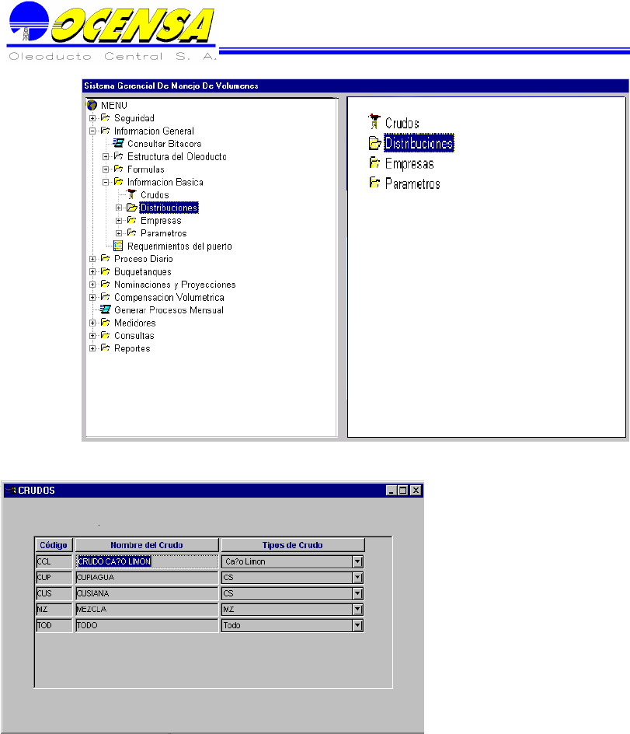Click the Nominaciones y Proyecciones folder icon
The width and height of the screenshot is (630, 734).
coord(105,284)
